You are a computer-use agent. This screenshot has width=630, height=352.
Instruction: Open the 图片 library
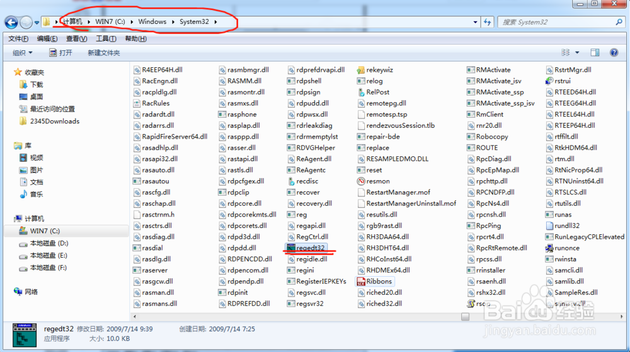click(x=37, y=170)
